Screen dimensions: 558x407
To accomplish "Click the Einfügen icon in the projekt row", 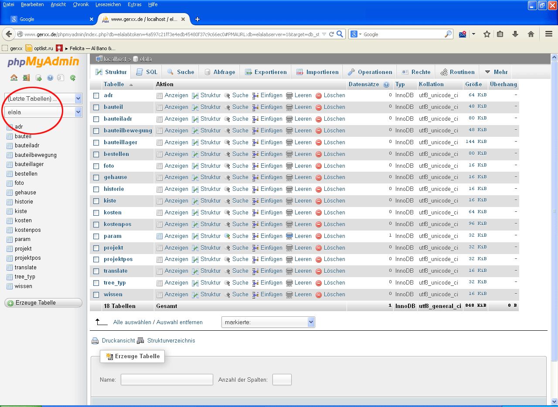I will pyautogui.click(x=256, y=248).
